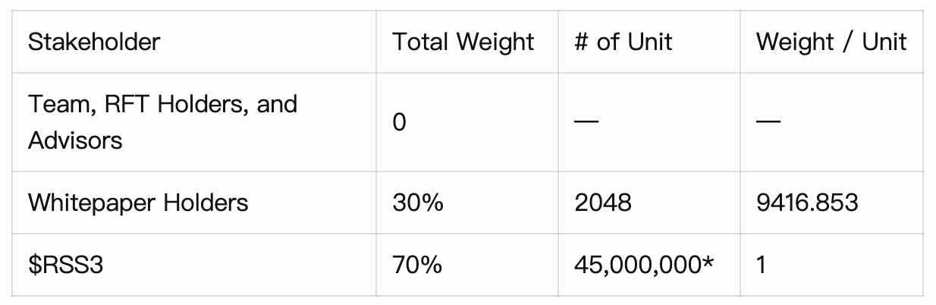
Task: Click the asterisk after 45,000,000
Action: [708, 262]
